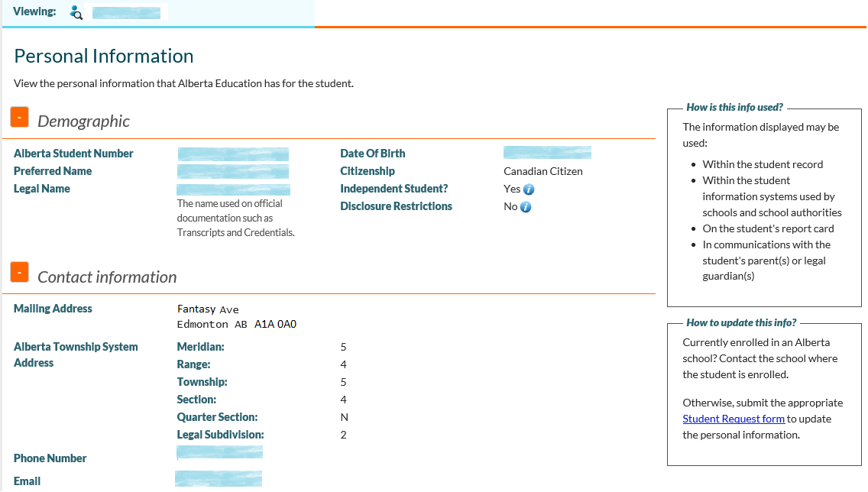Open the Student Request form link
This screenshot has height=492, width=868.
point(734,419)
